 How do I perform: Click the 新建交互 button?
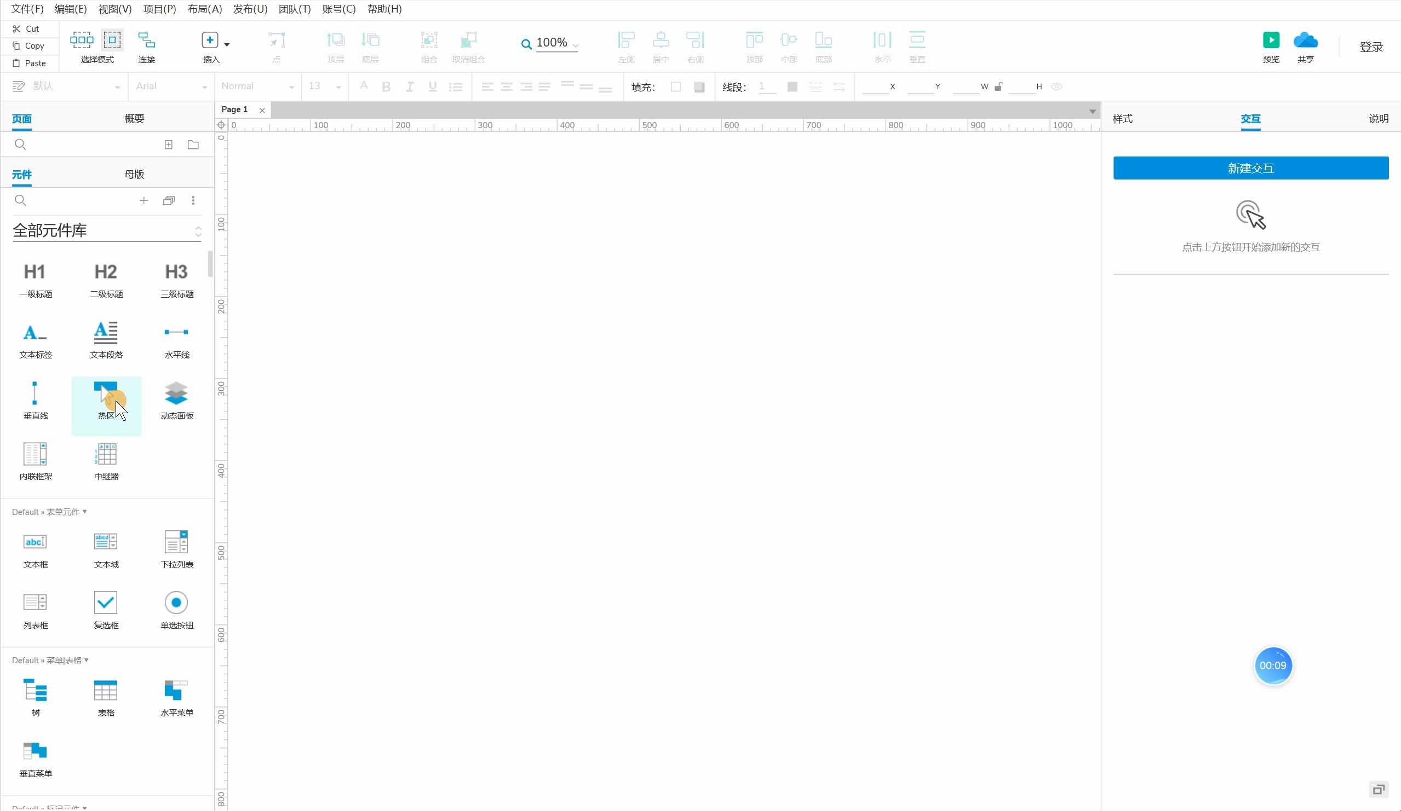click(x=1250, y=169)
